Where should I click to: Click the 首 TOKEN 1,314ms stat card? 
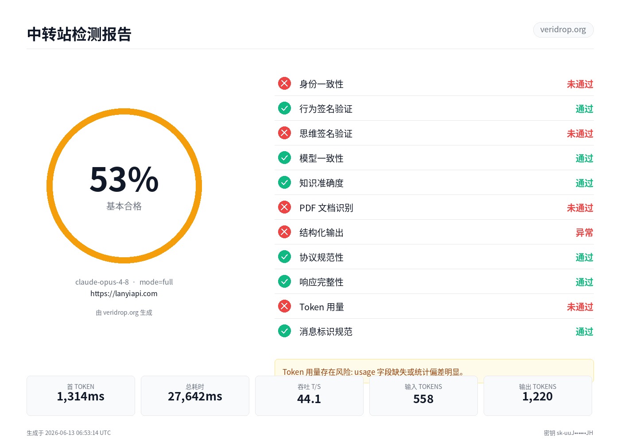click(81, 396)
